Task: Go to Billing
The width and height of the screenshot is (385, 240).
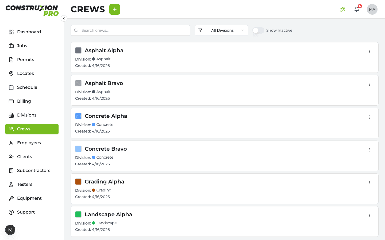Action: [x=32, y=101]
